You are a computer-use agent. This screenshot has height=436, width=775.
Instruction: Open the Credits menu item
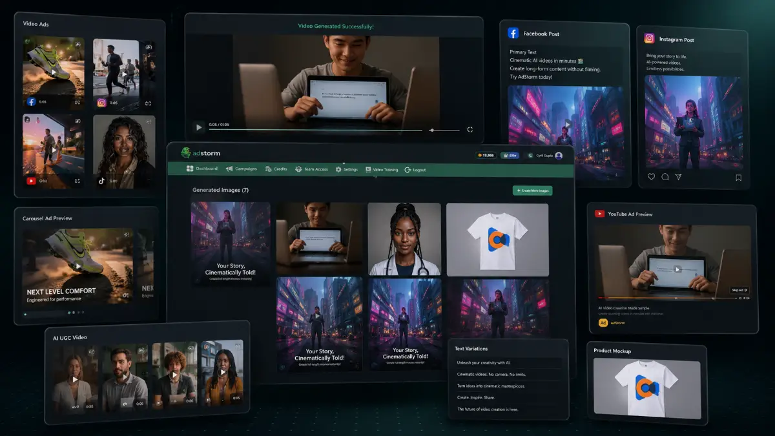276,169
